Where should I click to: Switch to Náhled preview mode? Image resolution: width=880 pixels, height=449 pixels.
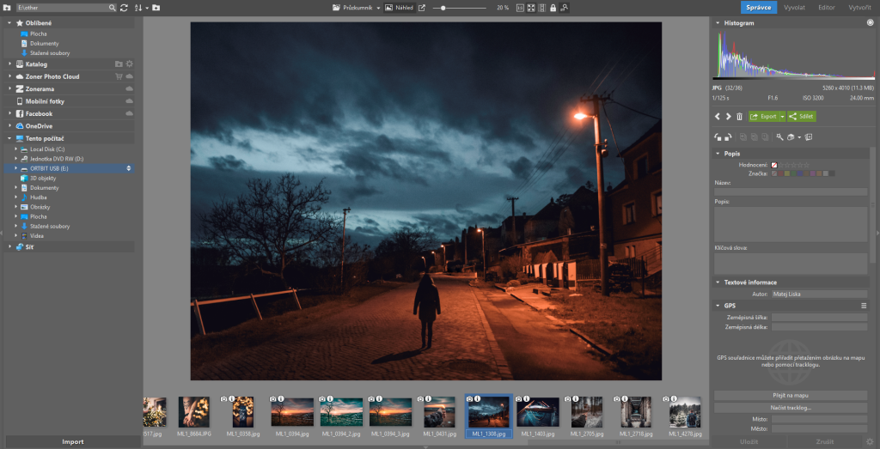pos(399,8)
